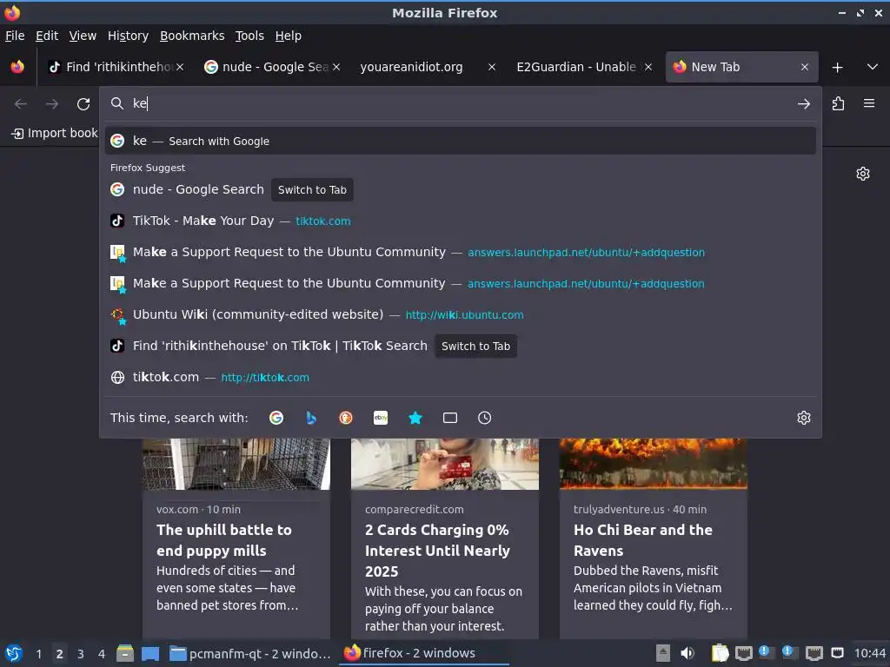The height and width of the screenshot is (667, 890).
Task: Select 'ke — Search with Google' suggestion
Action: 461,141
